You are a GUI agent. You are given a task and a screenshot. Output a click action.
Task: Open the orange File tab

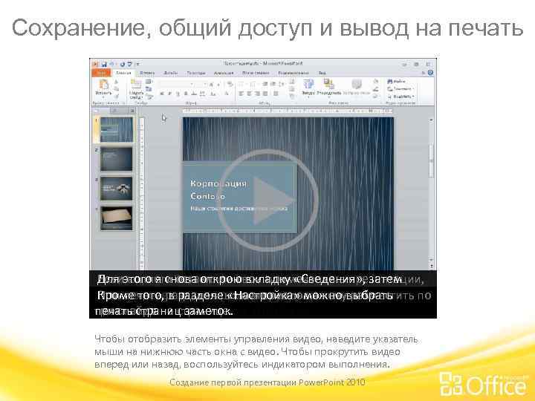[x=101, y=73]
